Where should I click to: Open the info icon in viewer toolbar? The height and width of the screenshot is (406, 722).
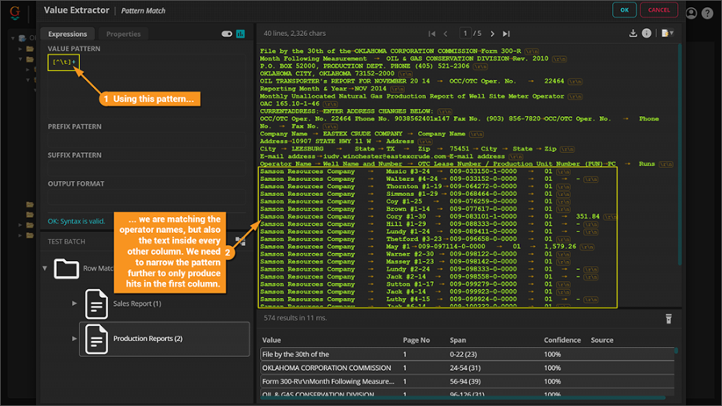click(x=647, y=34)
